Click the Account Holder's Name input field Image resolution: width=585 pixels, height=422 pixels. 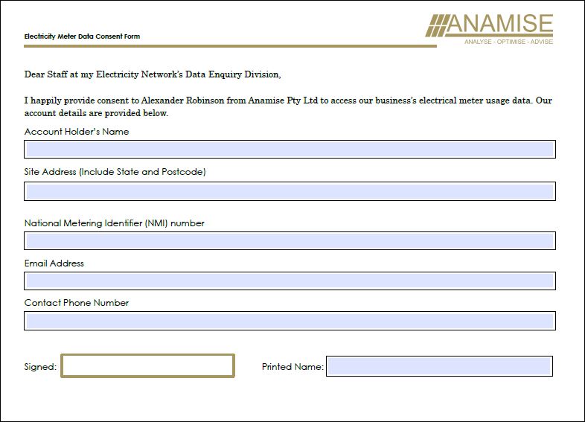tap(290, 150)
